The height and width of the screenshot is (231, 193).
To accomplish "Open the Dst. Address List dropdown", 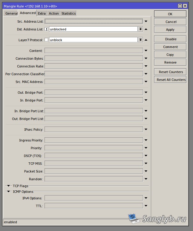I will pyautogui.click(x=140, y=29).
